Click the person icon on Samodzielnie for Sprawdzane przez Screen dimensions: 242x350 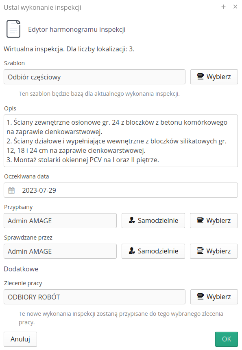pyautogui.click(x=131, y=251)
